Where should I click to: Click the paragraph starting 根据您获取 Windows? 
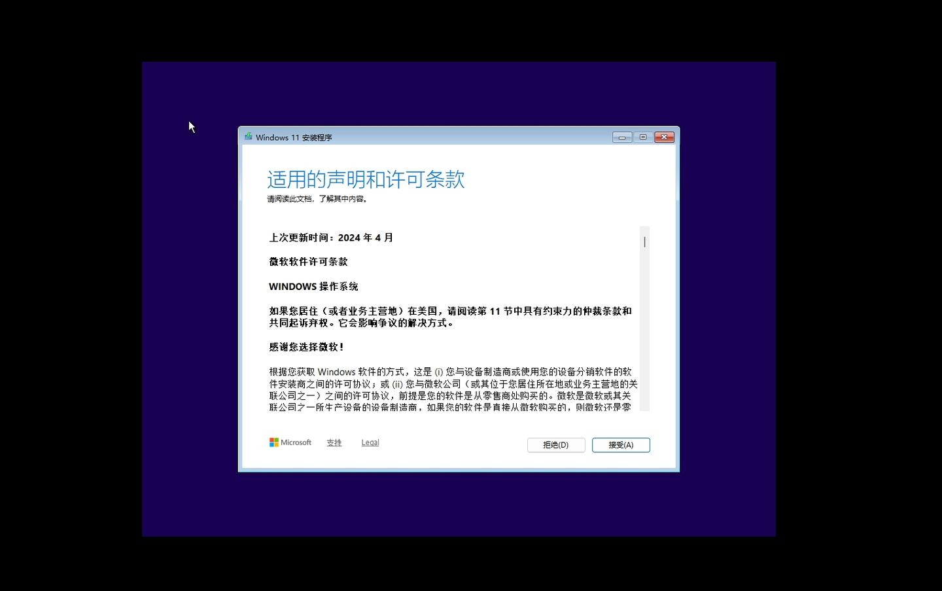(x=453, y=389)
